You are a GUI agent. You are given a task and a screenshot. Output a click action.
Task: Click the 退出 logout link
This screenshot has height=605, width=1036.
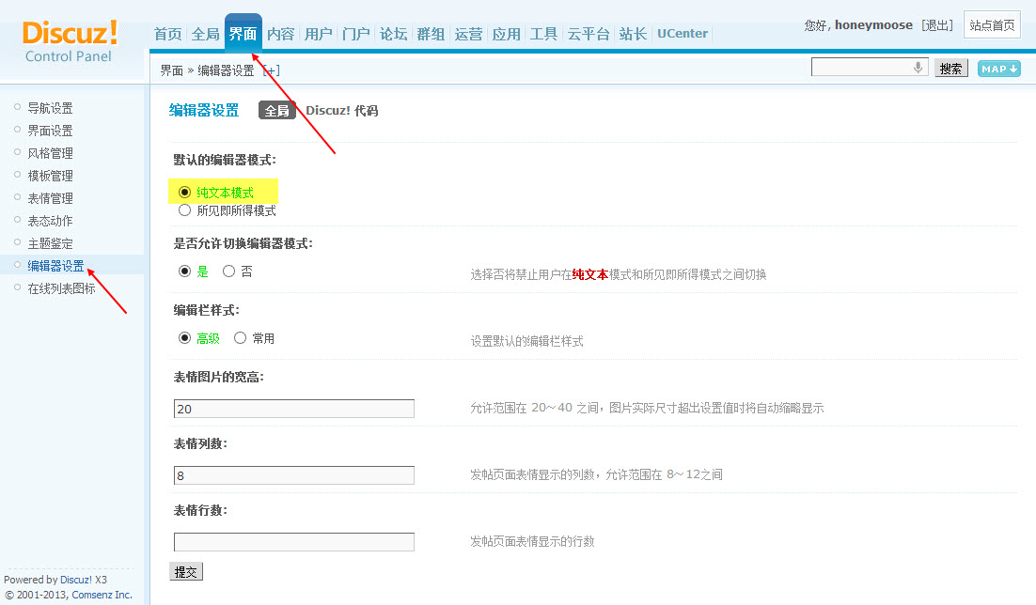pos(937,25)
